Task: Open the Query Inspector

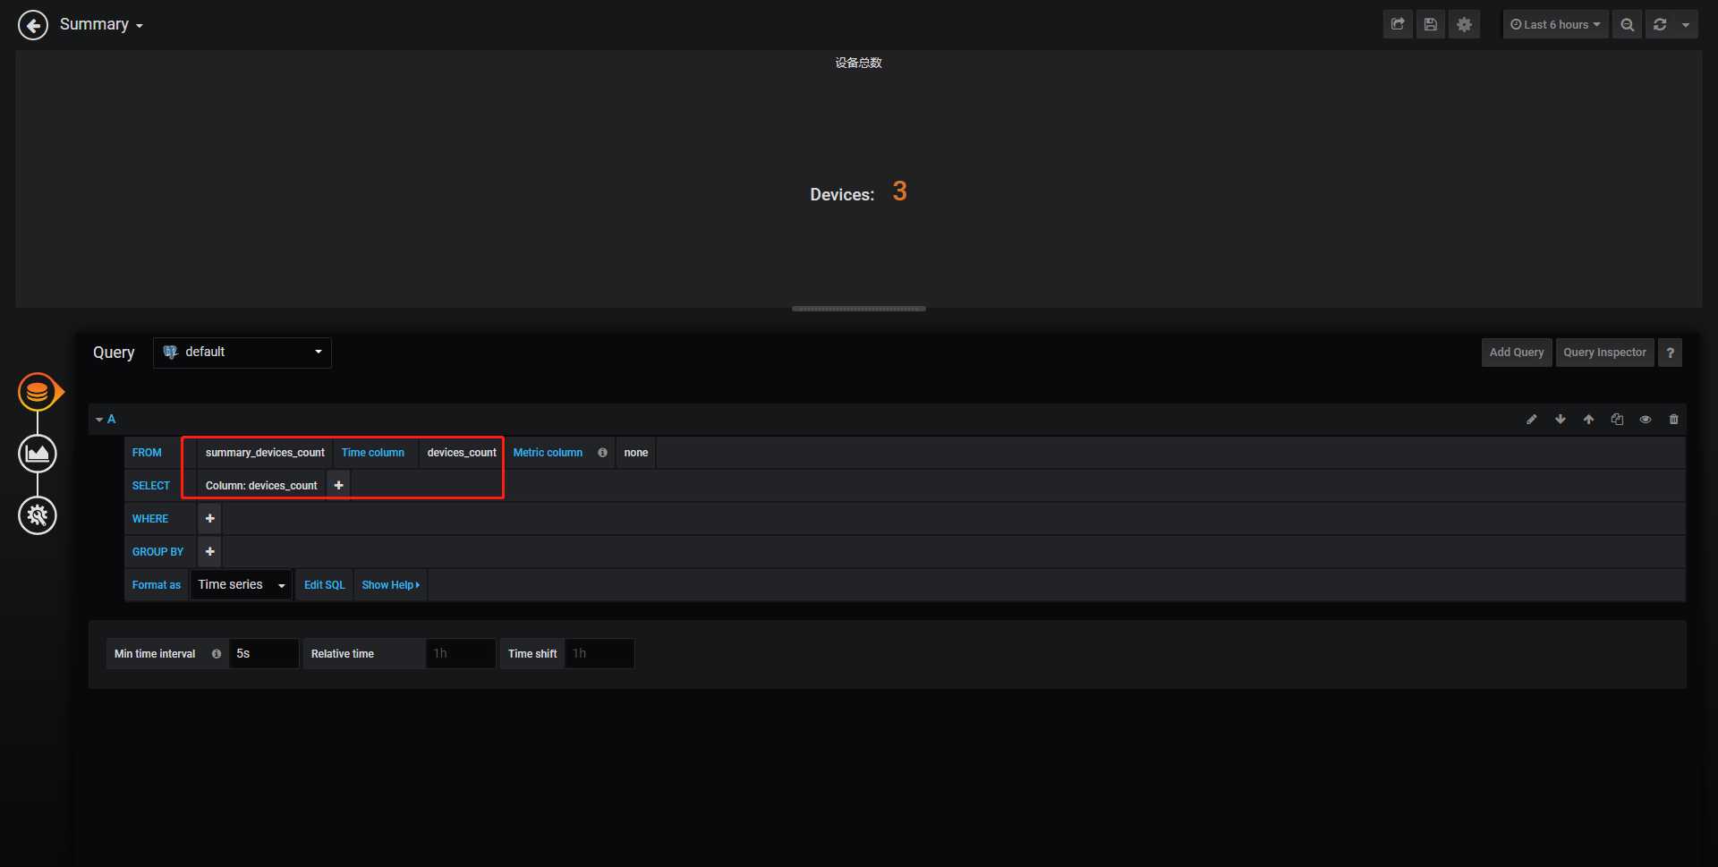Action: coord(1604,353)
